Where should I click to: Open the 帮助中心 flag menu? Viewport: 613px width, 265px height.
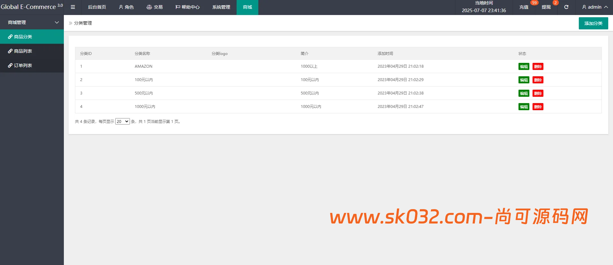tap(187, 7)
